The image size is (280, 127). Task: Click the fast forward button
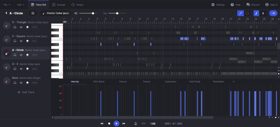124,124
